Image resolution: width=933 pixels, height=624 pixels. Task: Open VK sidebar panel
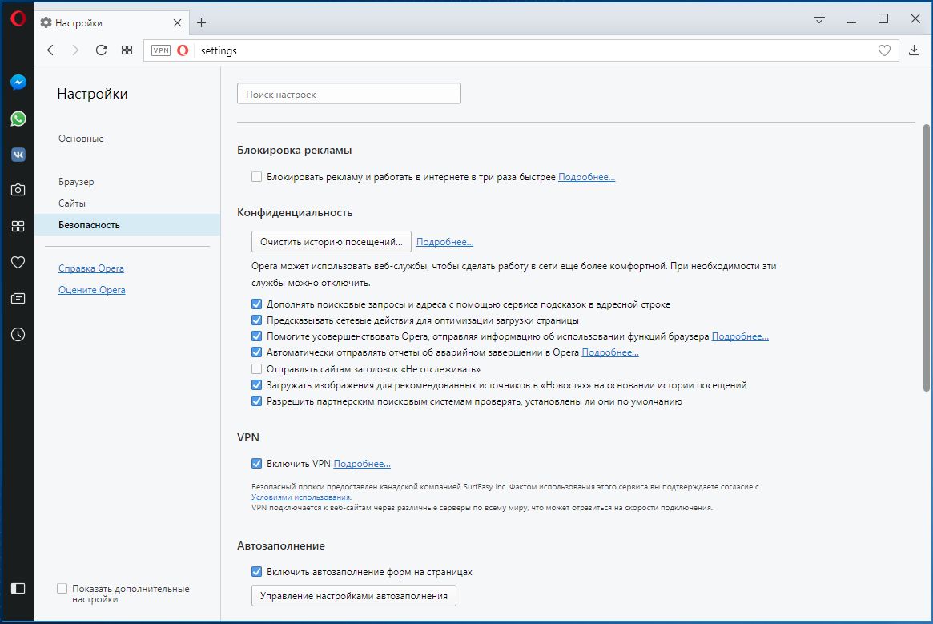coord(18,155)
